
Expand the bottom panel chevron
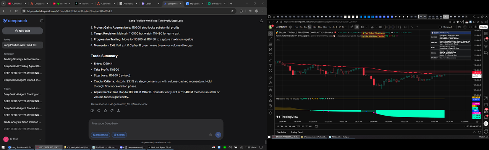tap(474, 132)
